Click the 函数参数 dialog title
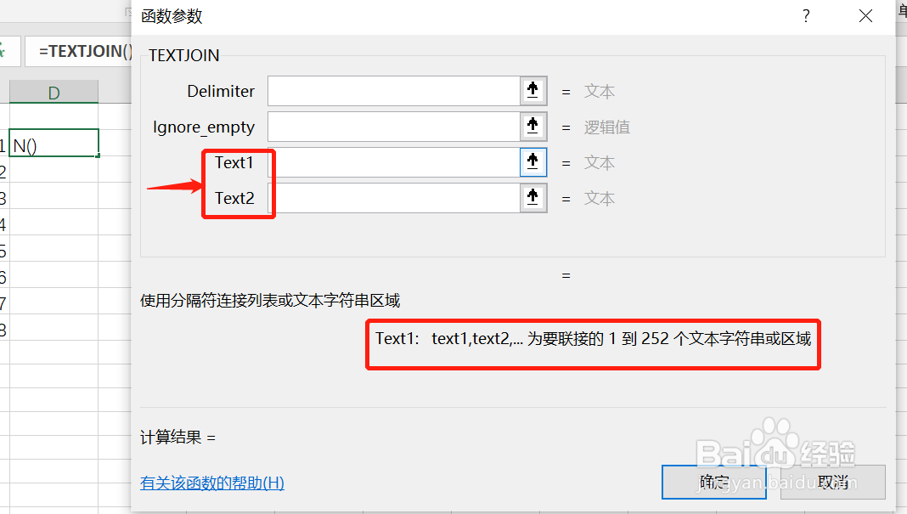The height and width of the screenshot is (514, 907). tap(172, 16)
